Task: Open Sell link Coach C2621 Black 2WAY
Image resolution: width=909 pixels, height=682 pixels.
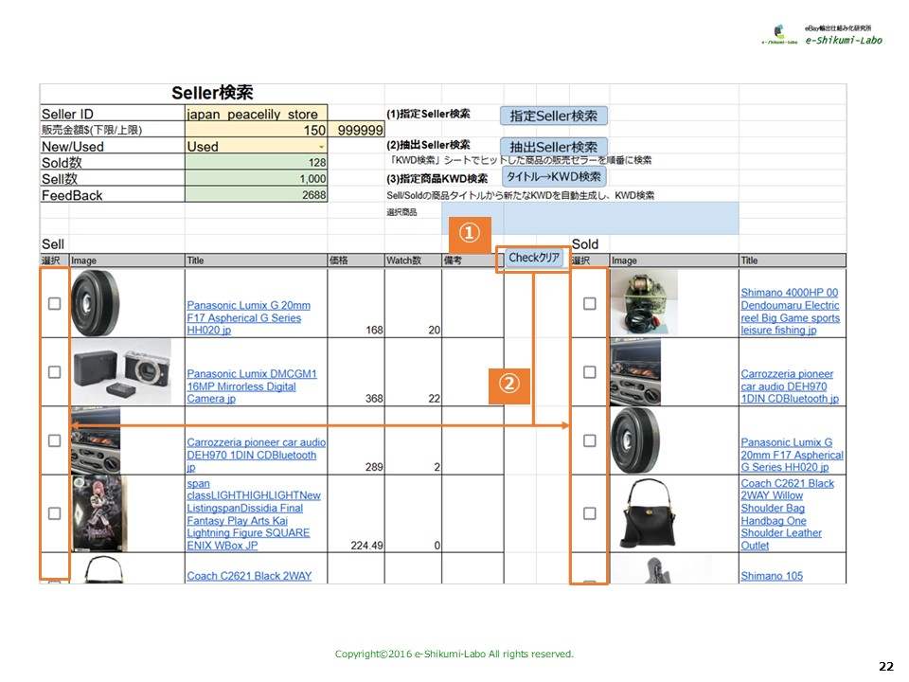Action: click(249, 576)
